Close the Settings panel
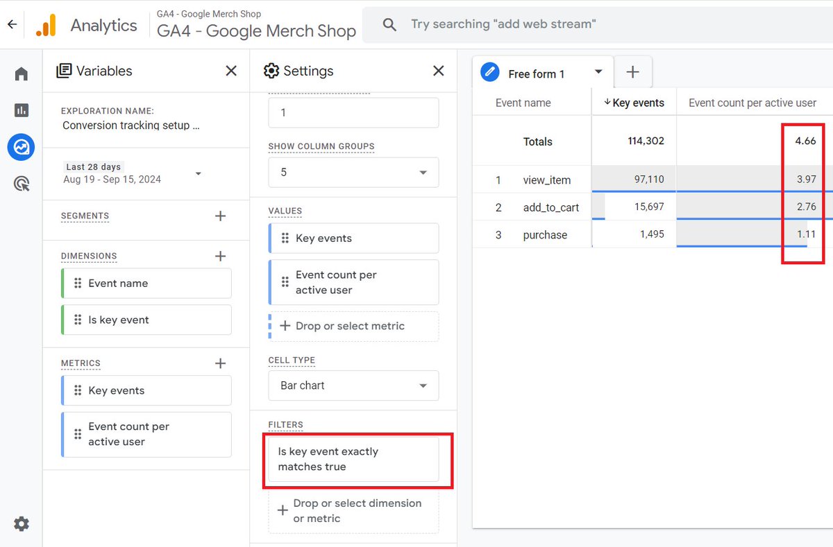This screenshot has height=547, width=833. 439,71
